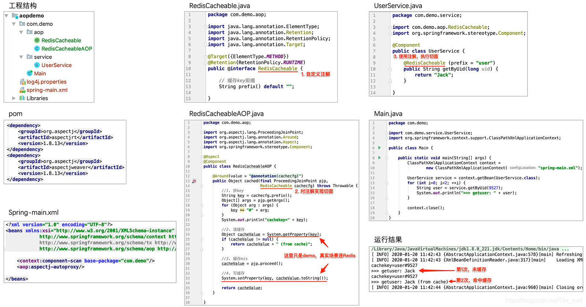Fold the imports in RedisCacheable.java
Screen dimensions: 586x307
point(205,26)
